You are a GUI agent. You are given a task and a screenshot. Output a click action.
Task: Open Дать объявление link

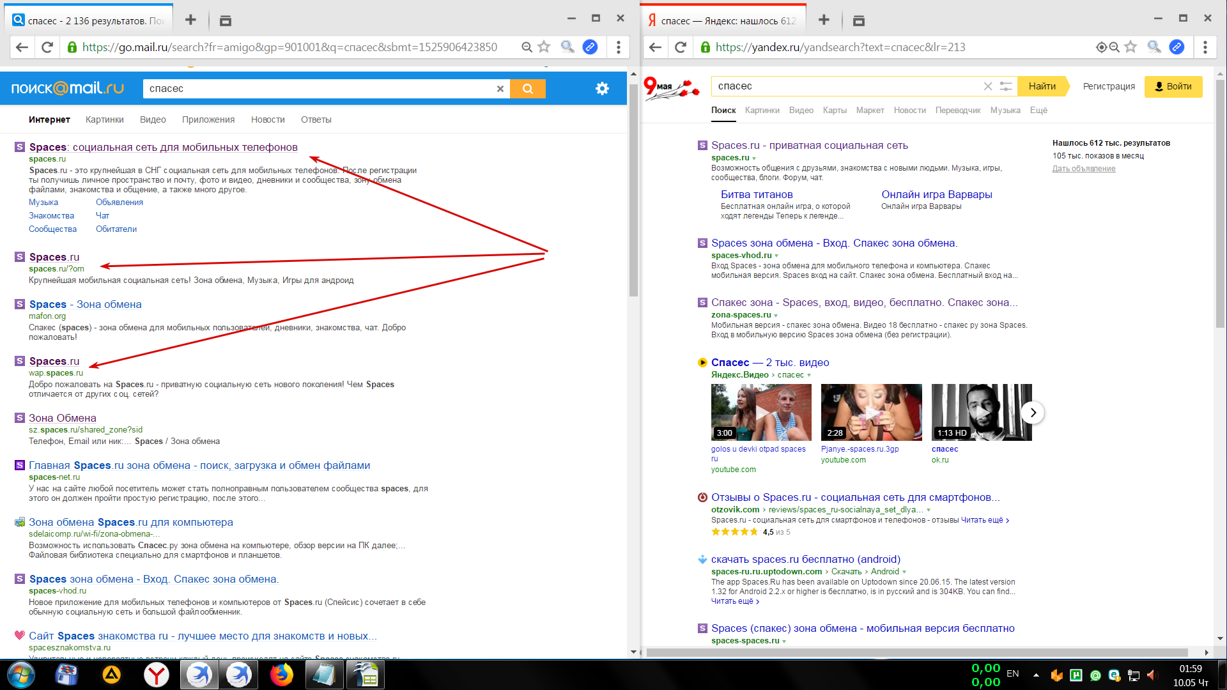(x=1084, y=169)
